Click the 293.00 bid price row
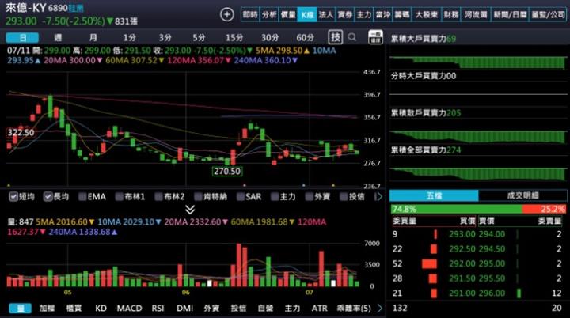Image resolution: width=570 pixels, height=318 pixels. [x=433, y=234]
